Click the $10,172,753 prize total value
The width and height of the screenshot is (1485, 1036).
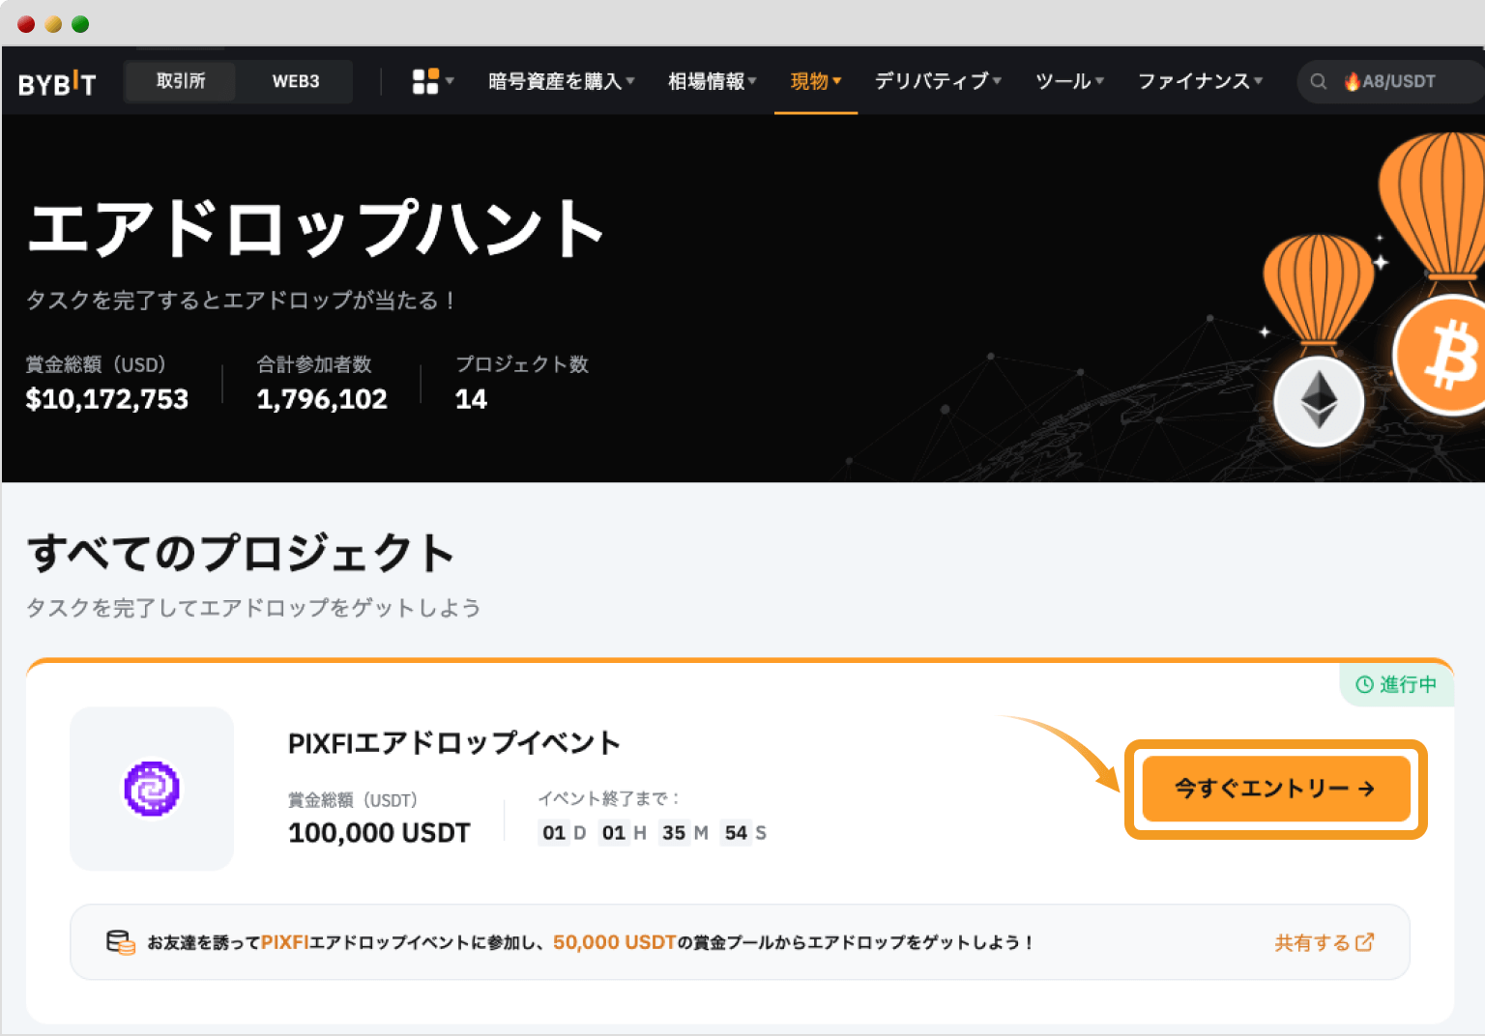point(107,399)
